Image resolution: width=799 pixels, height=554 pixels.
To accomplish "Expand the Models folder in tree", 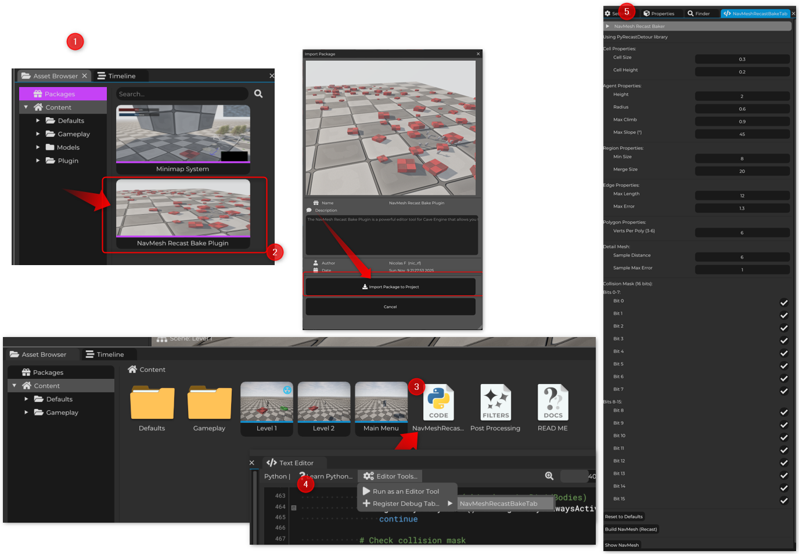I will tap(38, 147).
